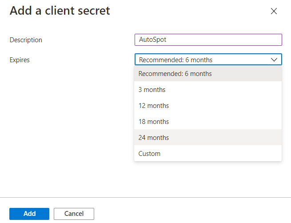Click the Add button

30,214
